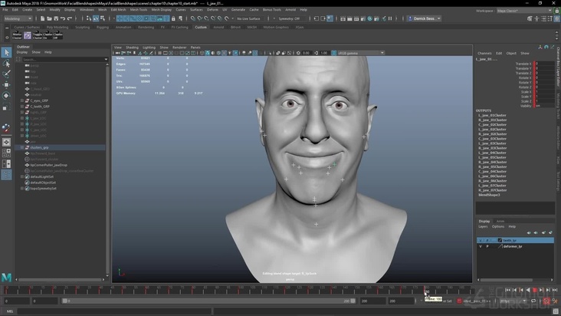Activate the Lasso select tool
Viewport: 561px width, 316px height.
pos(6,64)
